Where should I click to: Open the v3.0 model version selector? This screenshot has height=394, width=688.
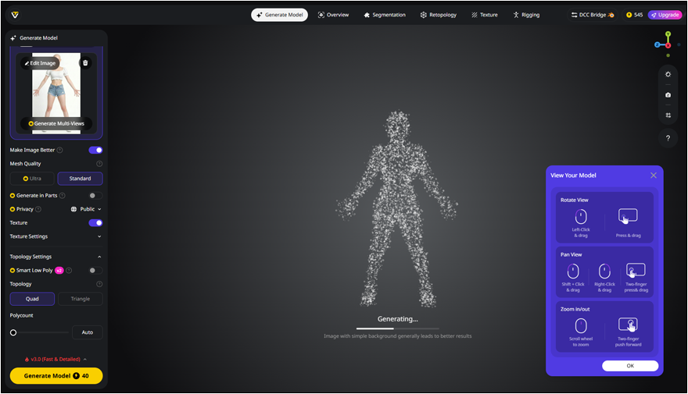click(x=56, y=359)
